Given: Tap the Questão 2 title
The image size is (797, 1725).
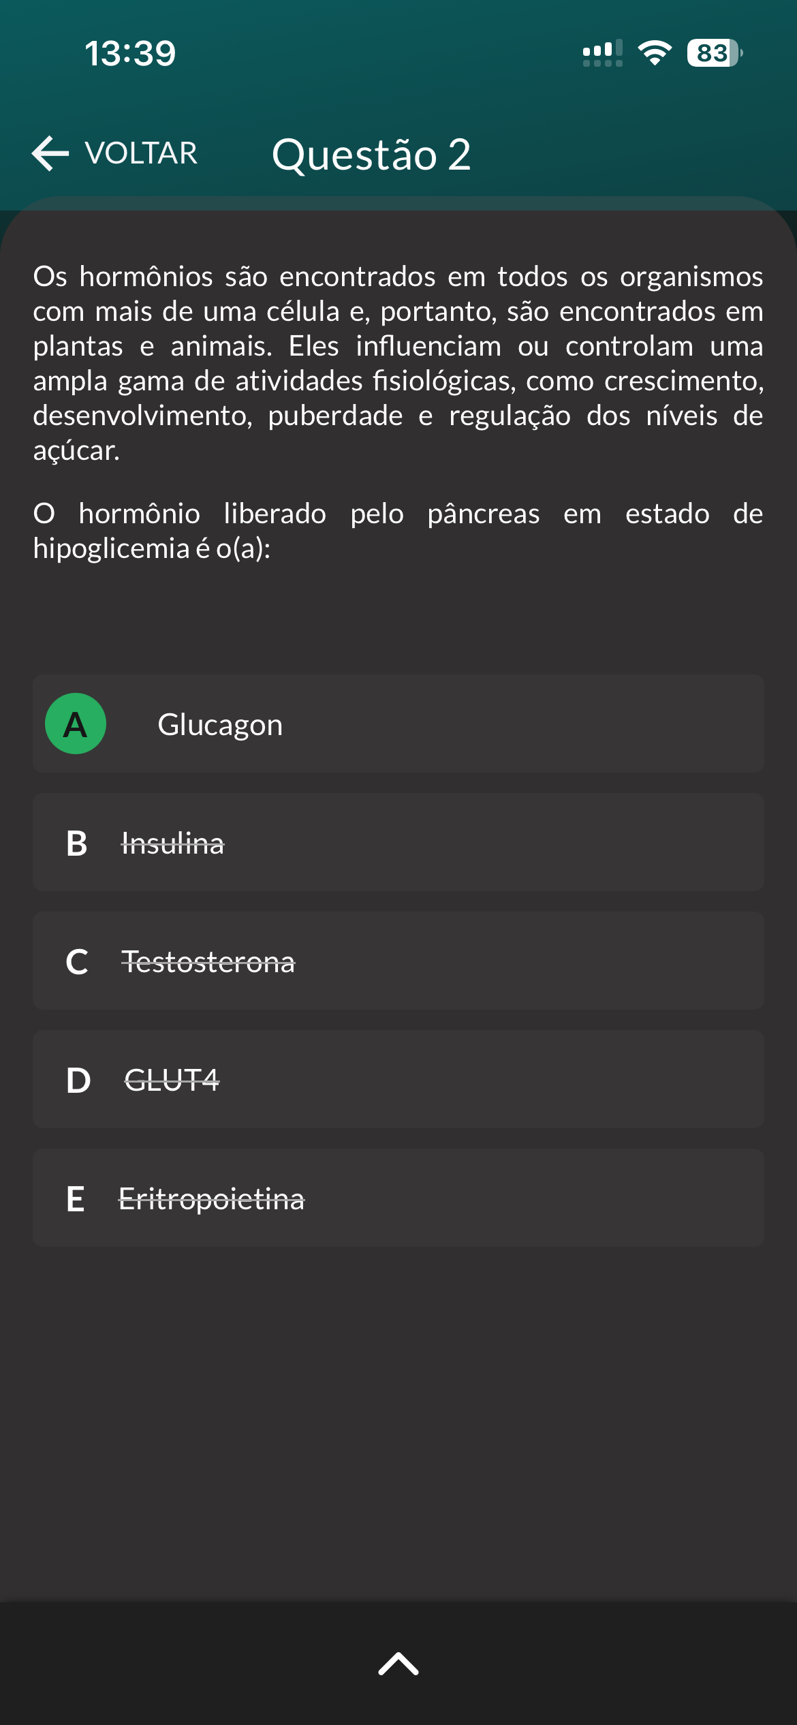Looking at the screenshot, I should [371, 155].
